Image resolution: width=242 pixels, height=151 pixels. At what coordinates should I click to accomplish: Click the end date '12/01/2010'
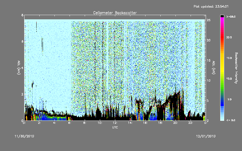pyautogui.click(x=206, y=136)
